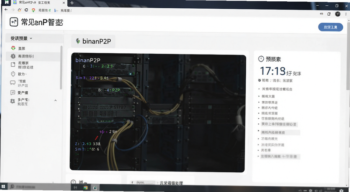
Task: Click the browser back arrow
Action: (6, 10)
